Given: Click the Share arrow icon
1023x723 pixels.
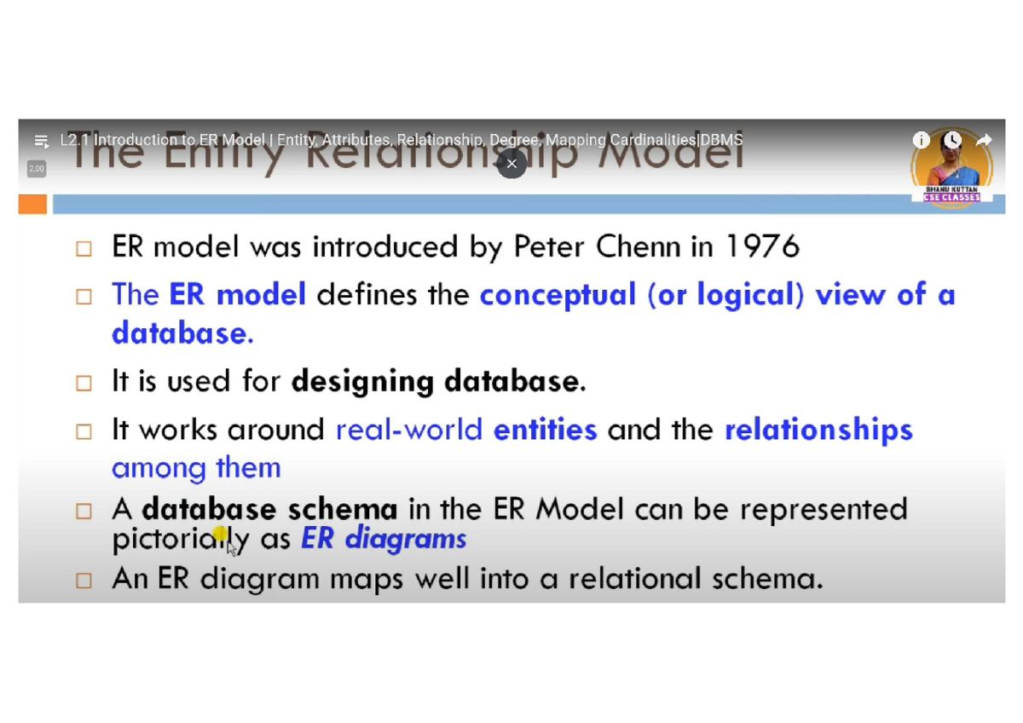Looking at the screenshot, I should click(984, 140).
